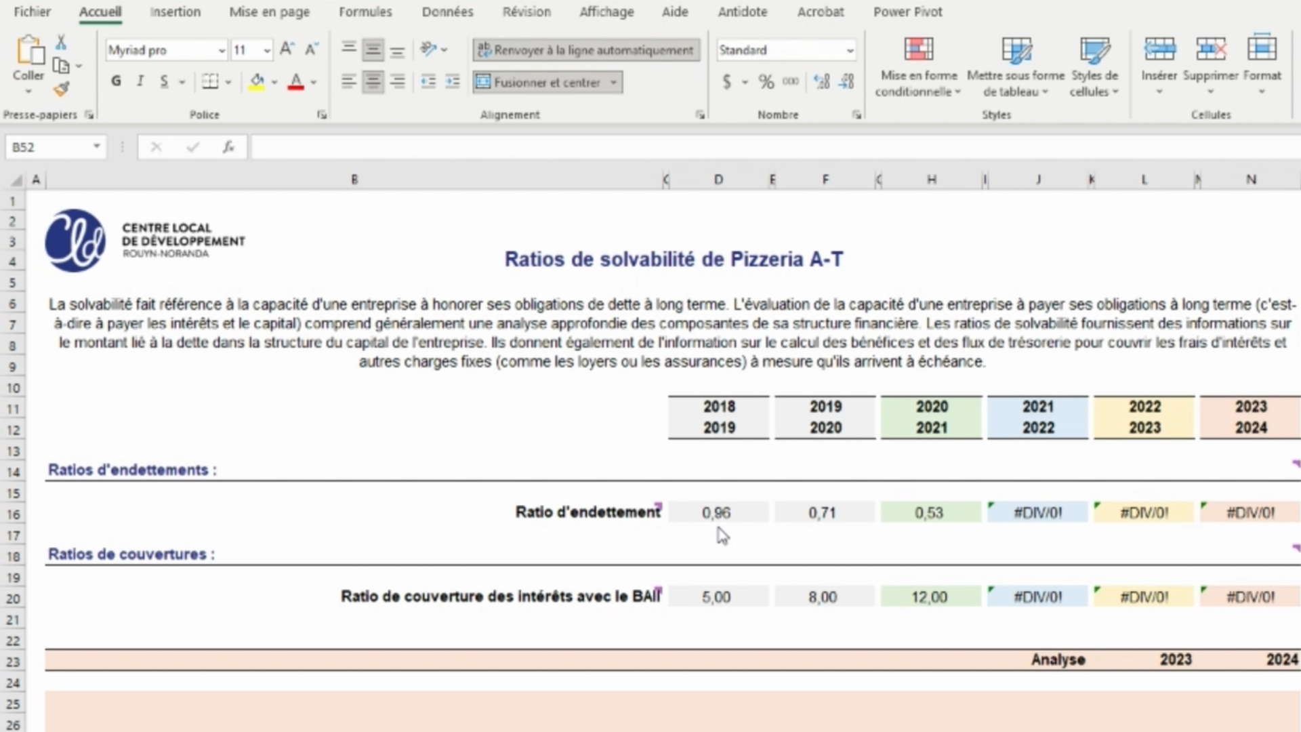Select the 12,00 couverture cell

(931, 597)
